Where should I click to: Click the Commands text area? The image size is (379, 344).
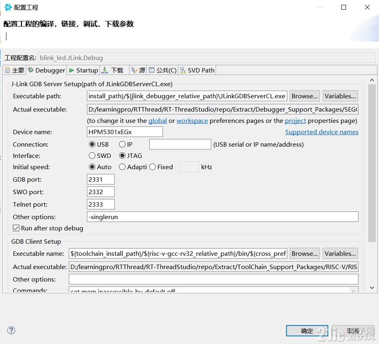pos(209,290)
